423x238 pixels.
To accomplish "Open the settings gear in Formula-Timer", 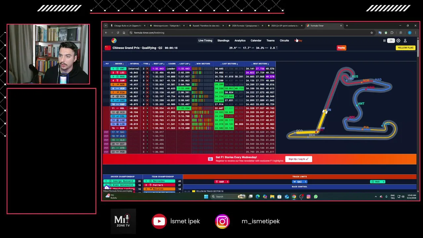I will pos(398,41).
